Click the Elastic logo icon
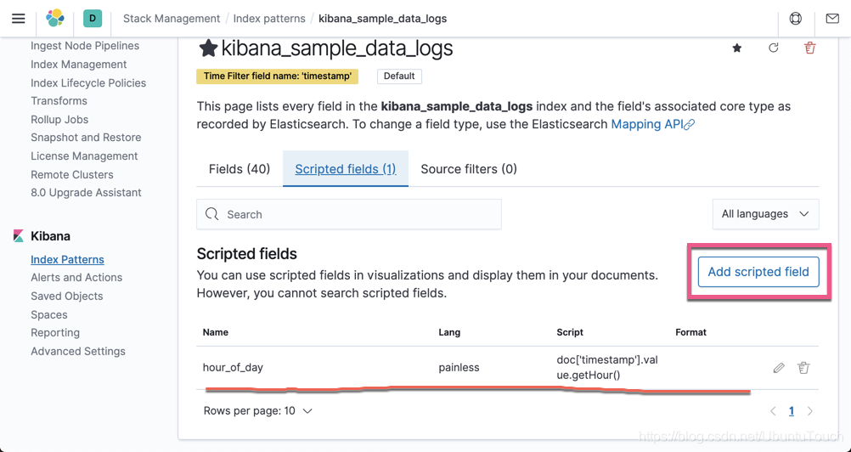Image resolution: width=851 pixels, height=452 pixels. 55,18
